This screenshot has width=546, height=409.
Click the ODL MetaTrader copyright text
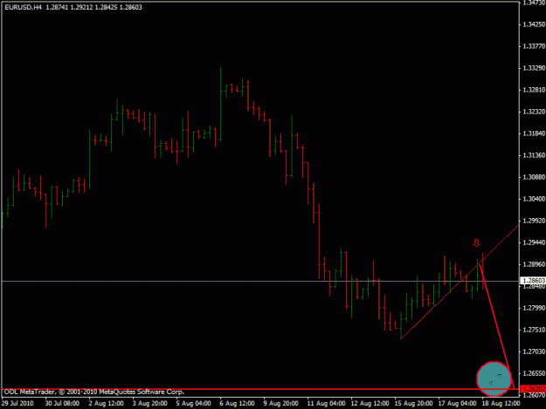(x=94, y=392)
